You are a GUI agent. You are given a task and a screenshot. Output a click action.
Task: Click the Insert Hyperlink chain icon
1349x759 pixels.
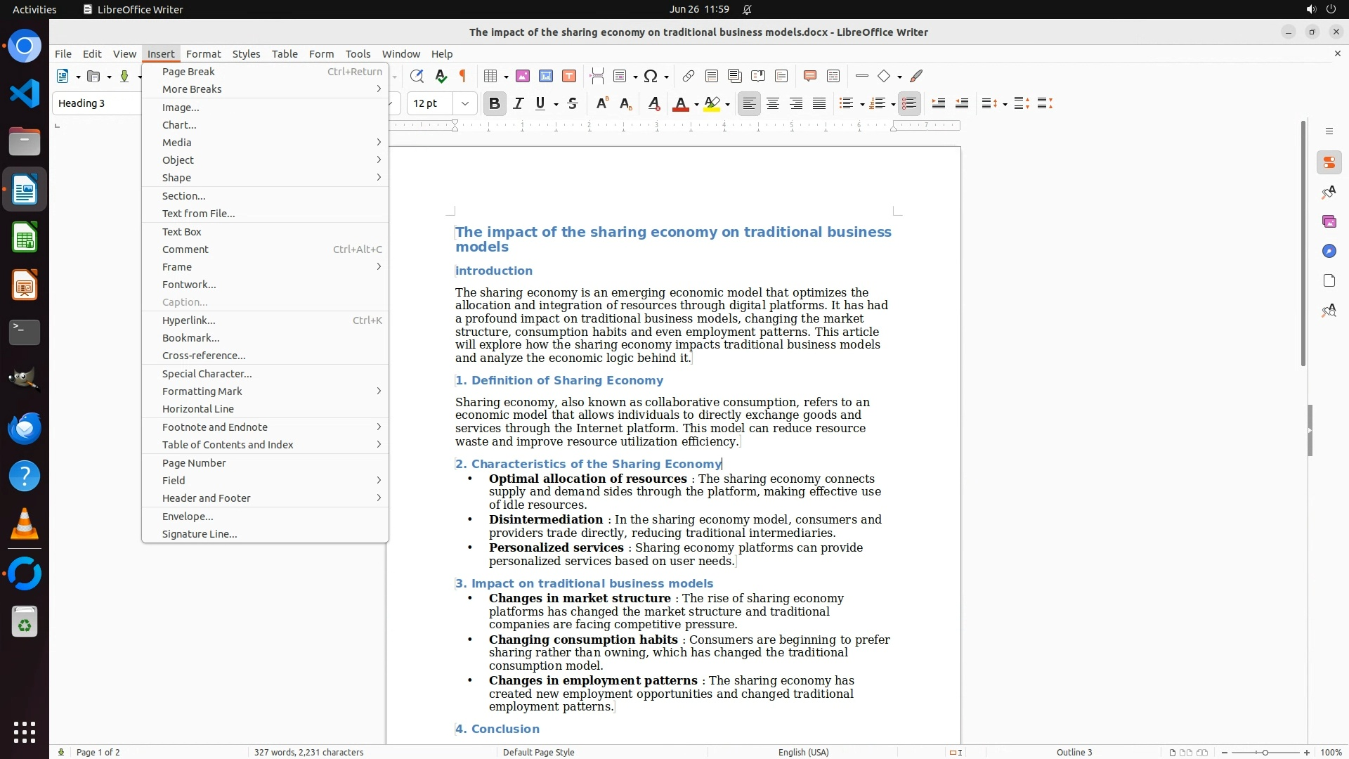tap(689, 76)
